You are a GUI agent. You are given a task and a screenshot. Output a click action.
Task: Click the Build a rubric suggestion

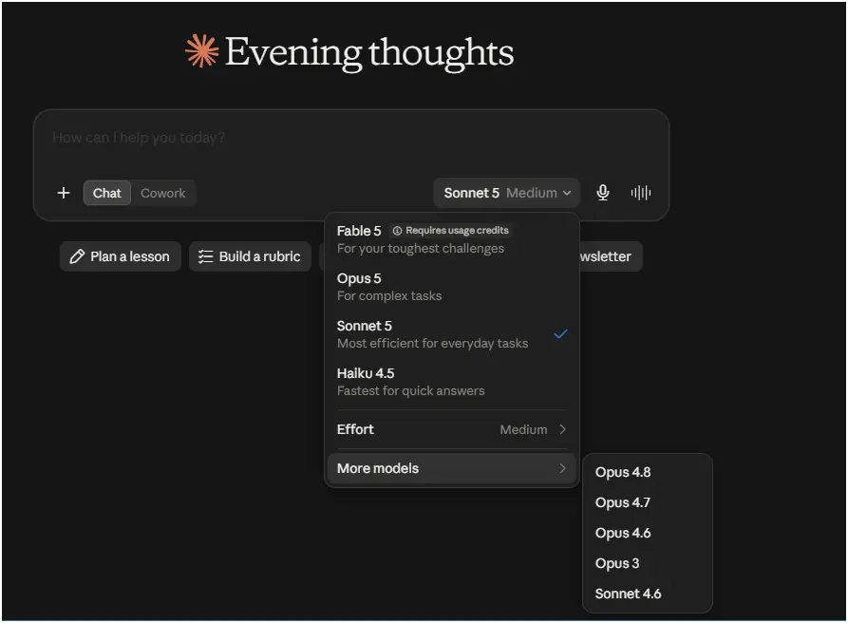[250, 256]
